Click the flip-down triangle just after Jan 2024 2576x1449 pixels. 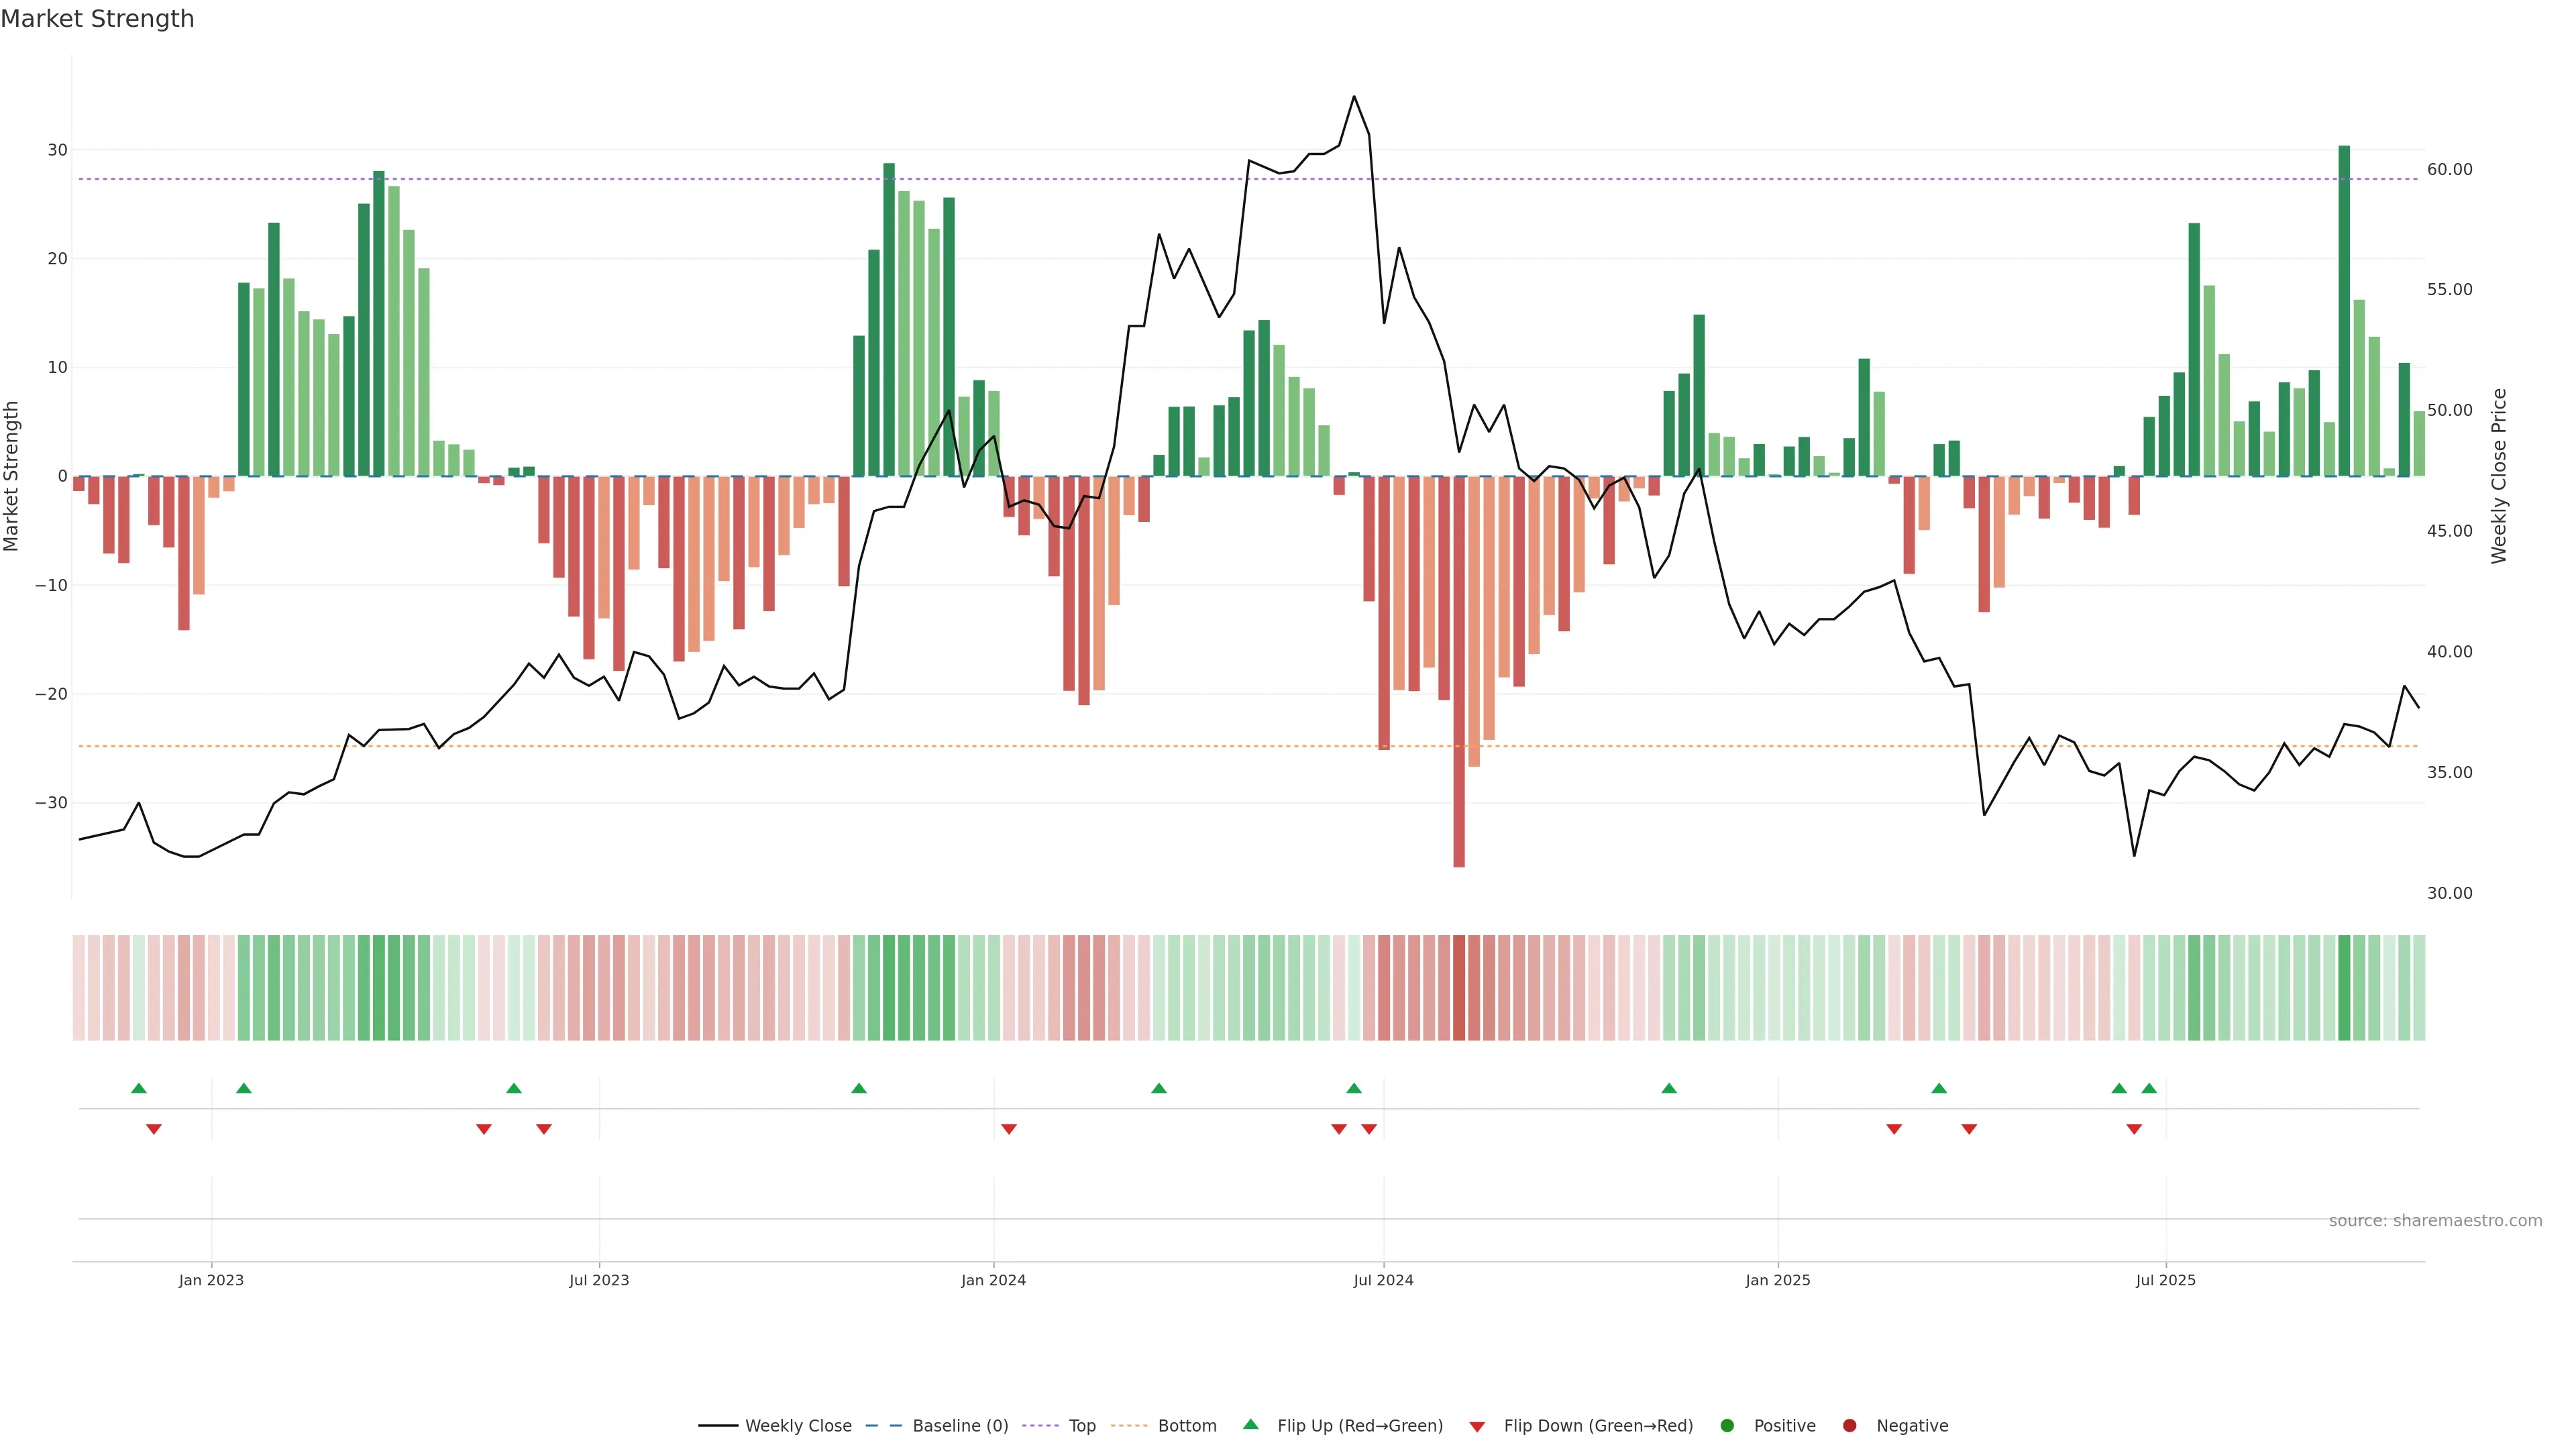pyautogui.click(x=1009, y=1129)
